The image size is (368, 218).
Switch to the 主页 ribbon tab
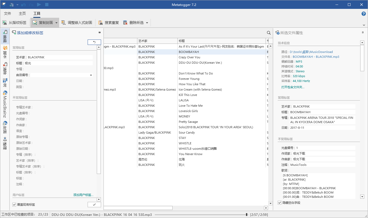click(x=22, y=13)
